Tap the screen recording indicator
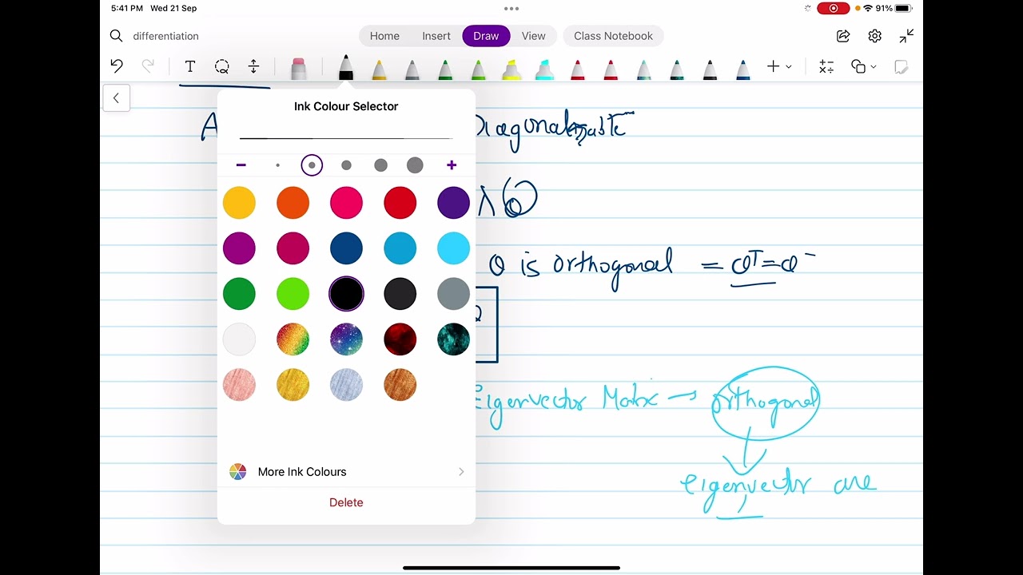1023x575 pixels. (834, 8)
